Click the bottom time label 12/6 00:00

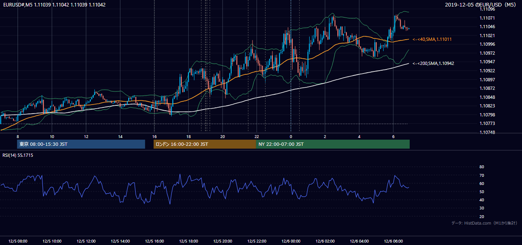coord(291,241)
